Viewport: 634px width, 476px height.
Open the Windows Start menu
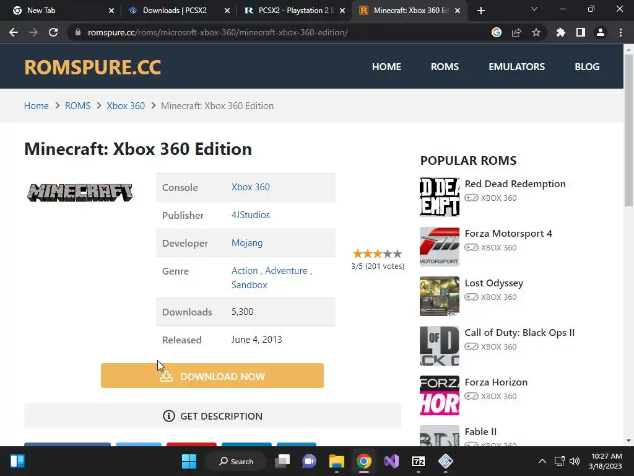pos(189,461)
